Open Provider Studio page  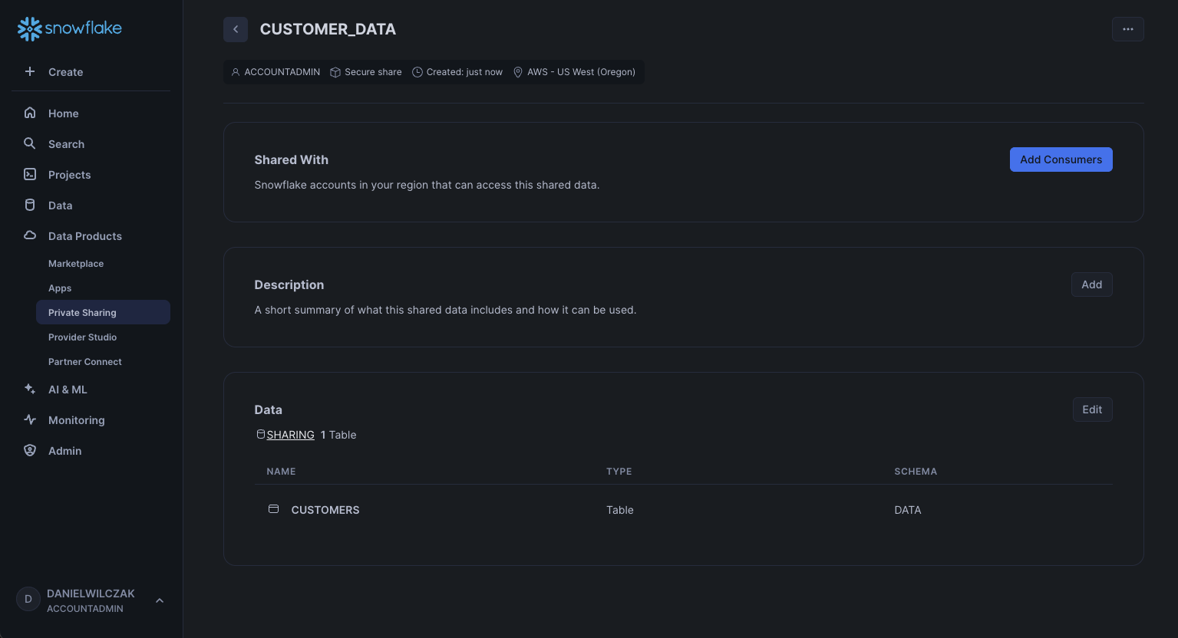click(x=82, y=337)
